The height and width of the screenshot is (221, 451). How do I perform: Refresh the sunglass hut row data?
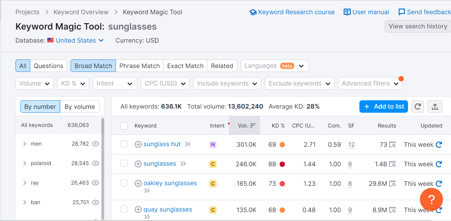tap(439, 145)
